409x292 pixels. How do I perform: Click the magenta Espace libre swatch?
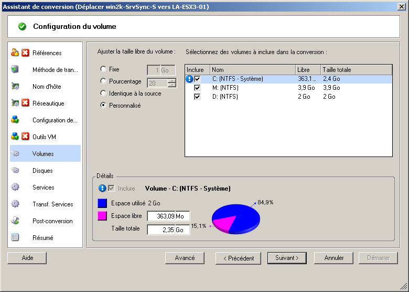click(102, 216)
